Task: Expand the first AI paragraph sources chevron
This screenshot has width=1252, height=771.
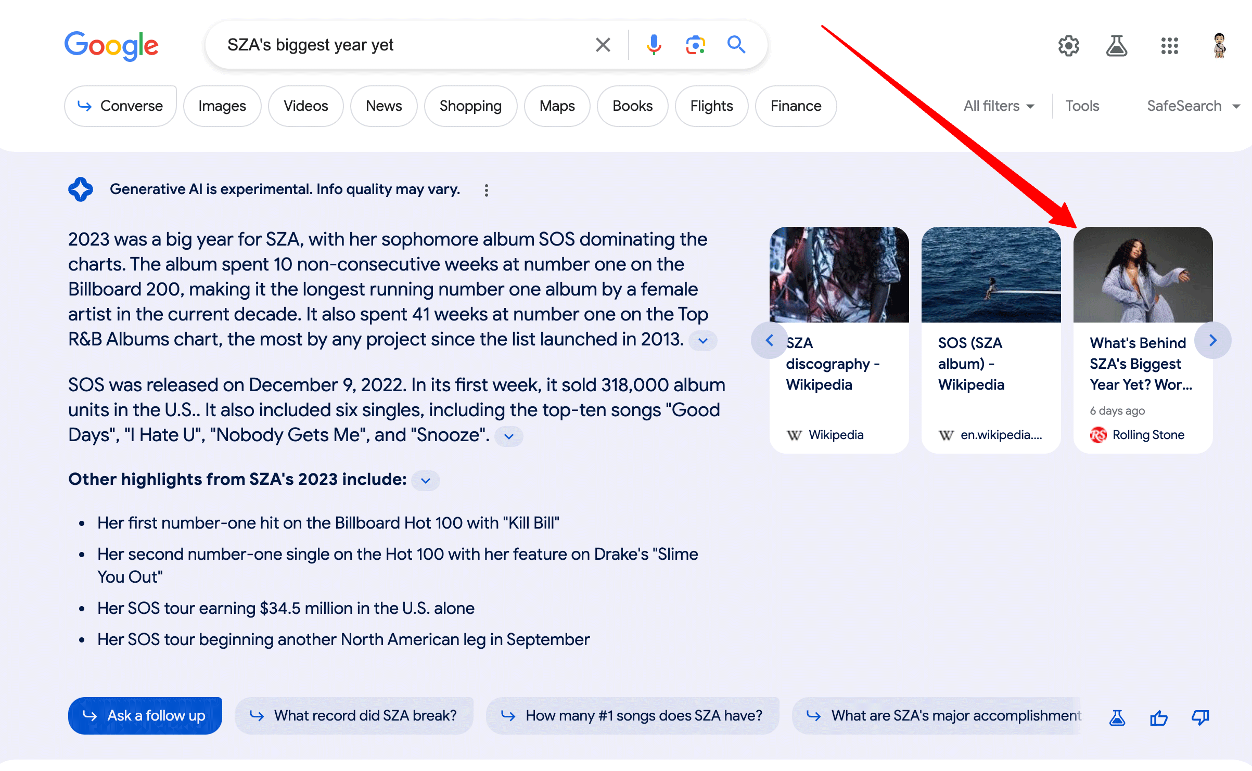Action: [x=702, y=341]
